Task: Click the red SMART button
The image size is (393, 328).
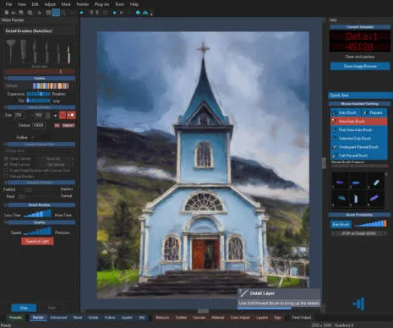Action: [68, 125]
